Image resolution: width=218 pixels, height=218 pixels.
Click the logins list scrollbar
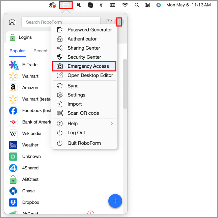coord(125,84)
